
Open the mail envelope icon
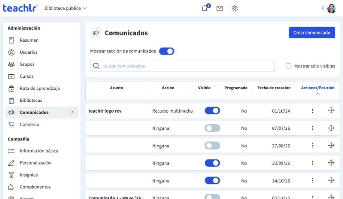(x=220, y=8)
